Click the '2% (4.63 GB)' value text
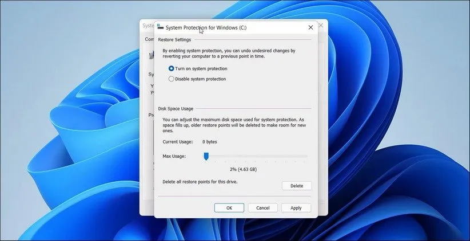Screen dimensions: 470x241 [x=243, y=169]
